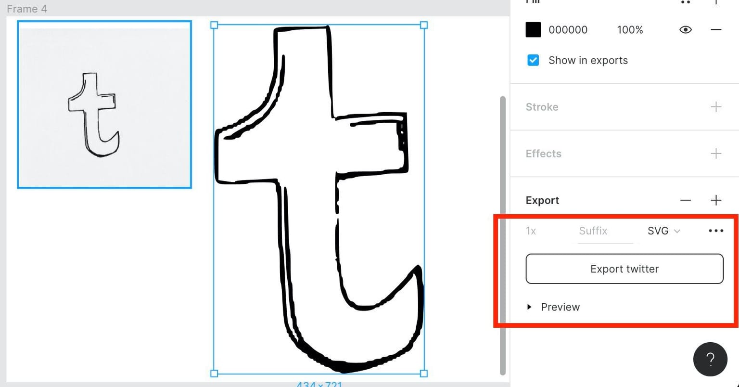
Task: Open the export options ellipsis menu
Action: (x=716, y=231)
